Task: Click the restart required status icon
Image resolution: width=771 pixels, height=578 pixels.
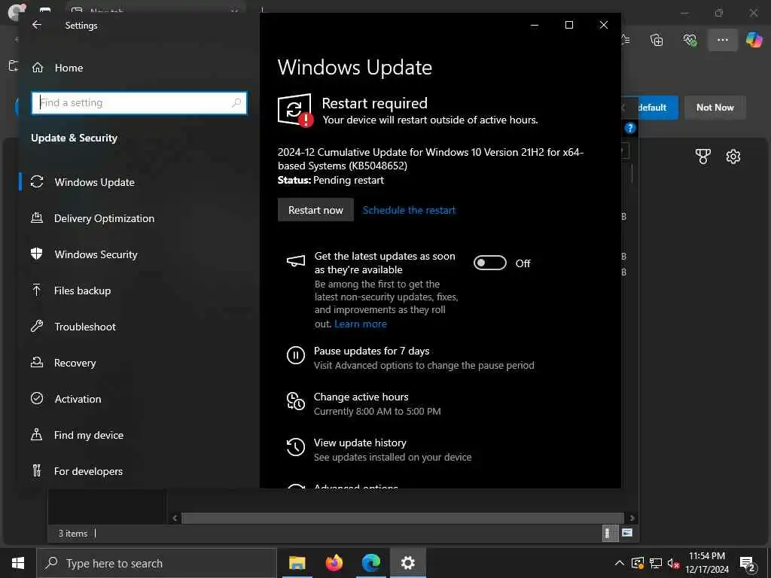Action: click(295, 110)
